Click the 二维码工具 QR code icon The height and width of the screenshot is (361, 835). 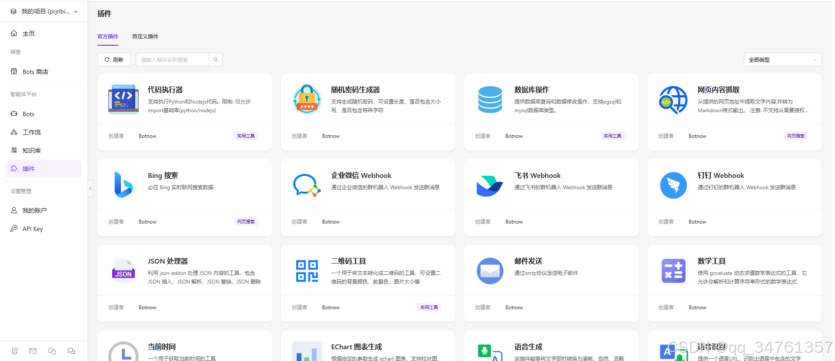pos(307,271)
